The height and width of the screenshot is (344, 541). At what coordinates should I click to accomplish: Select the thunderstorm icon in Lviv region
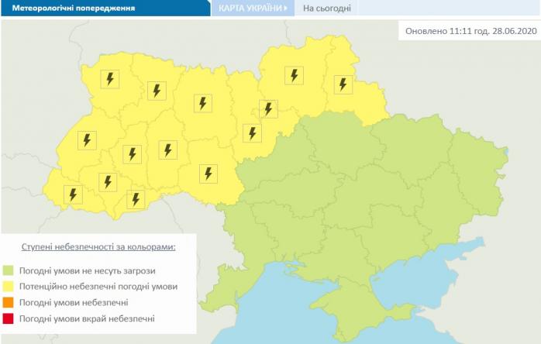pos(86,140)
